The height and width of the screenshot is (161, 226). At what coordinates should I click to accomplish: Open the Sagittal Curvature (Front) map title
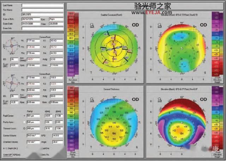point(111,15)
